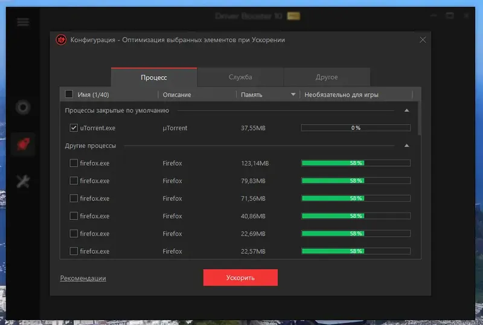Check the firefox.exe 22,57MB checkbox
The image size is (483, 325).
point(74,251)
